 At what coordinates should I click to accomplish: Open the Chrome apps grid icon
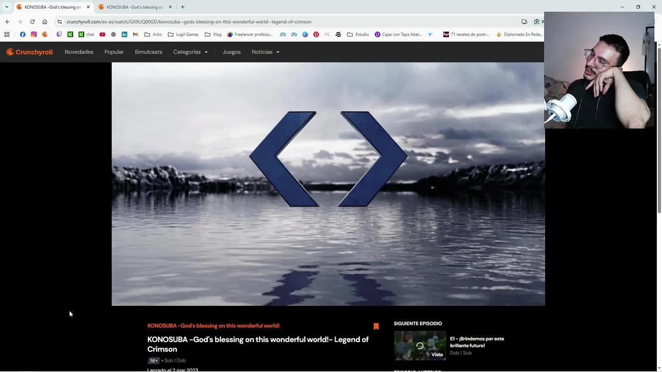tap(7, 35)
